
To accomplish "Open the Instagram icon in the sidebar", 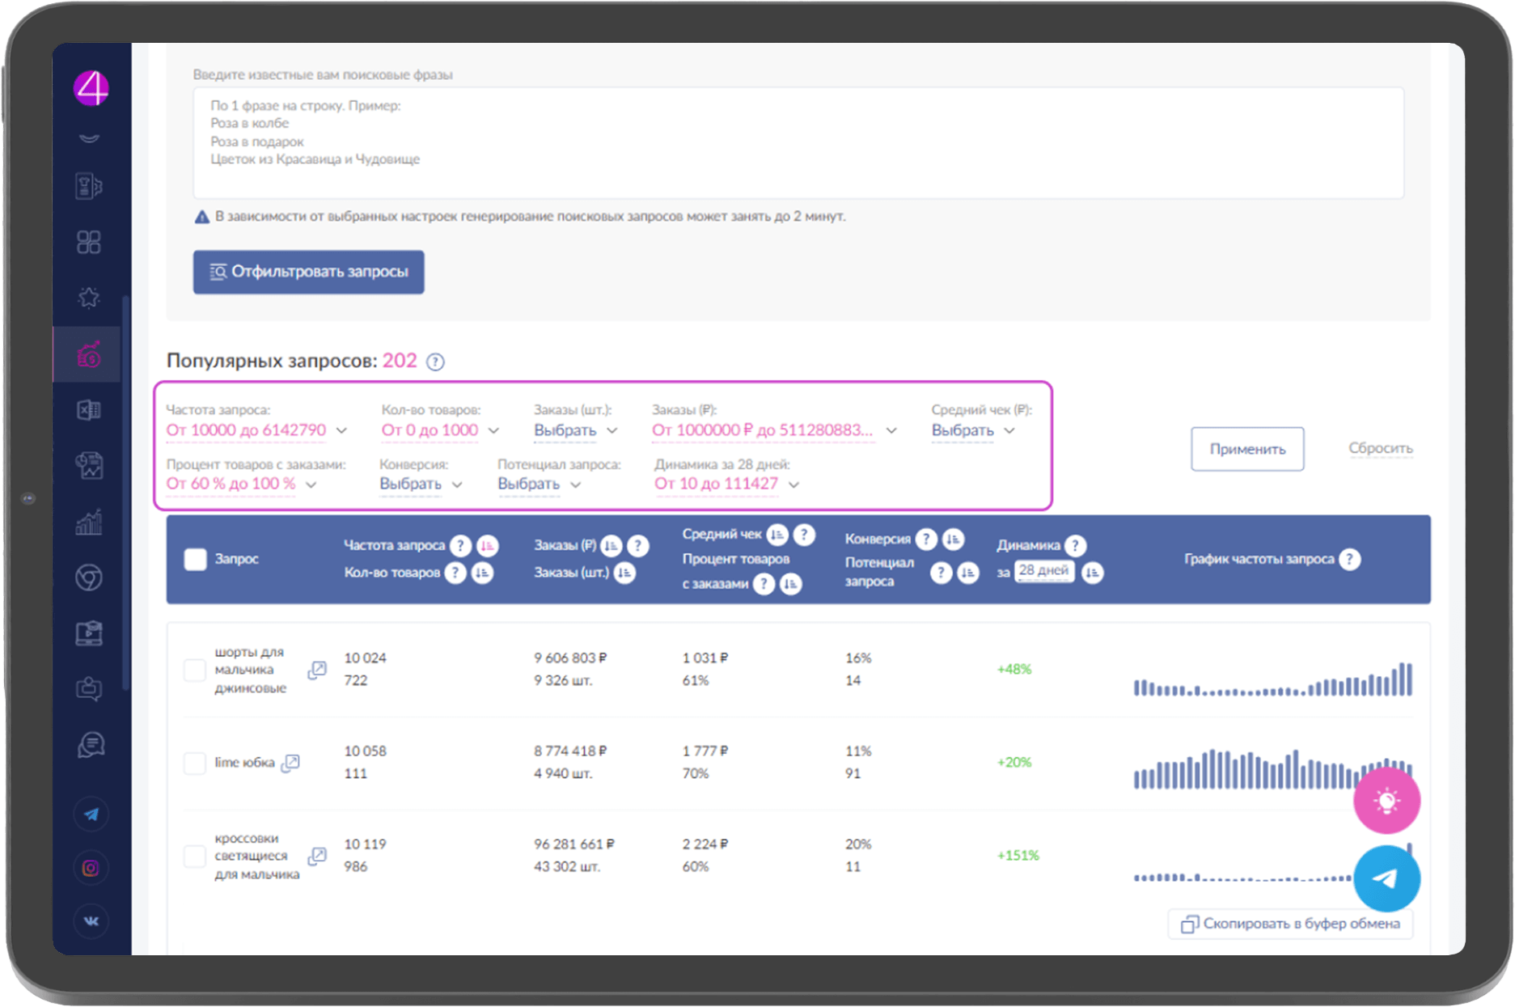I will point(91,868).
